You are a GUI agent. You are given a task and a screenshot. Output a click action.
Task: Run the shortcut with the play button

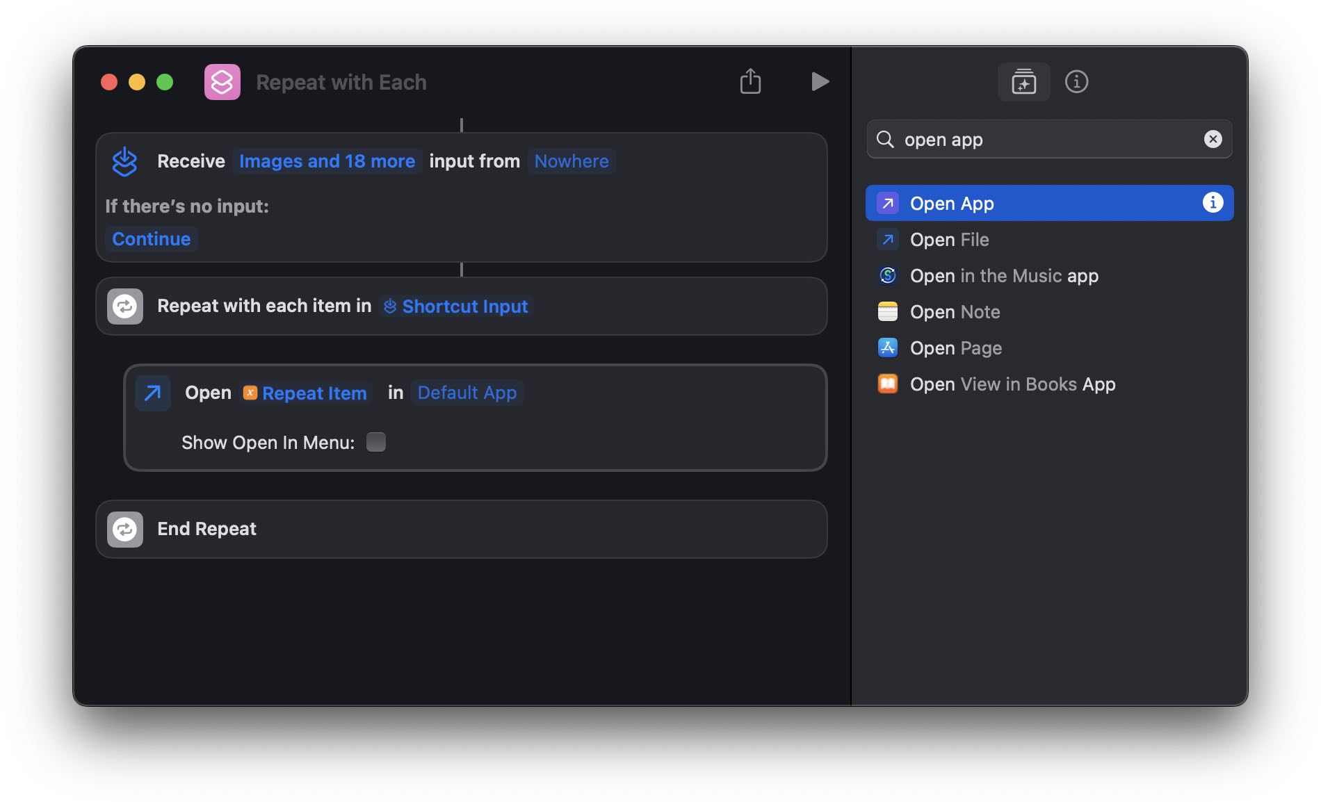tap(820, 81)
